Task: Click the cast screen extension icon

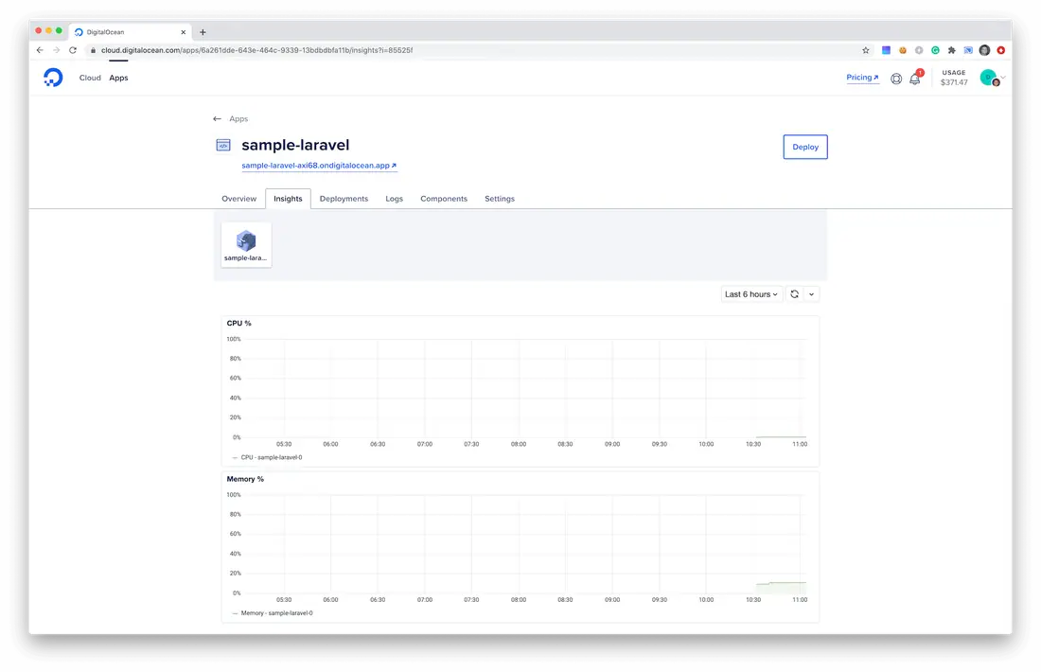Action: (968, 50)
